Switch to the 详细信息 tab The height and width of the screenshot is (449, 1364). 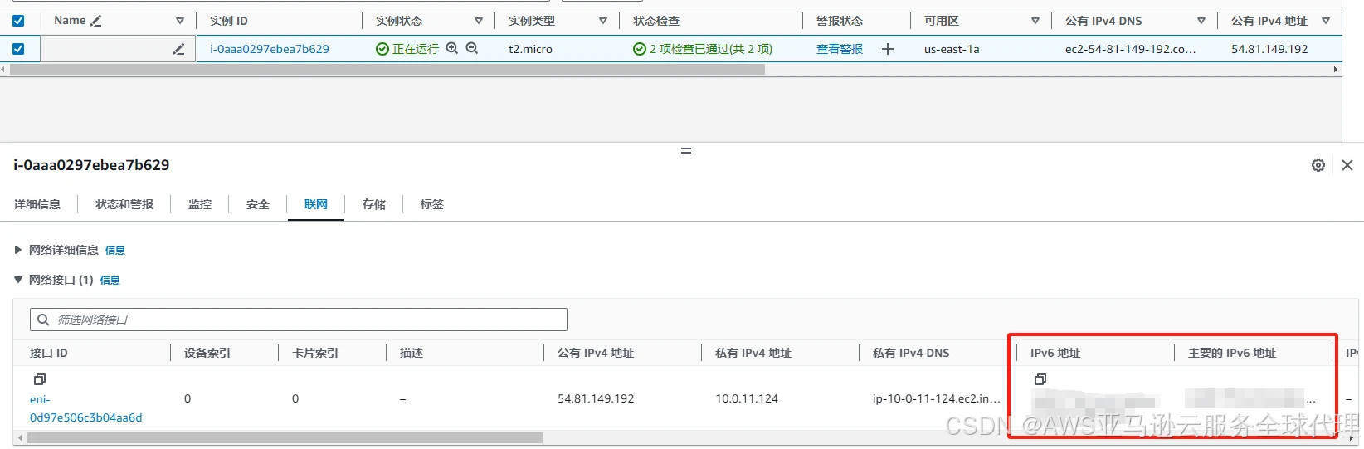[x=37, y=204]
